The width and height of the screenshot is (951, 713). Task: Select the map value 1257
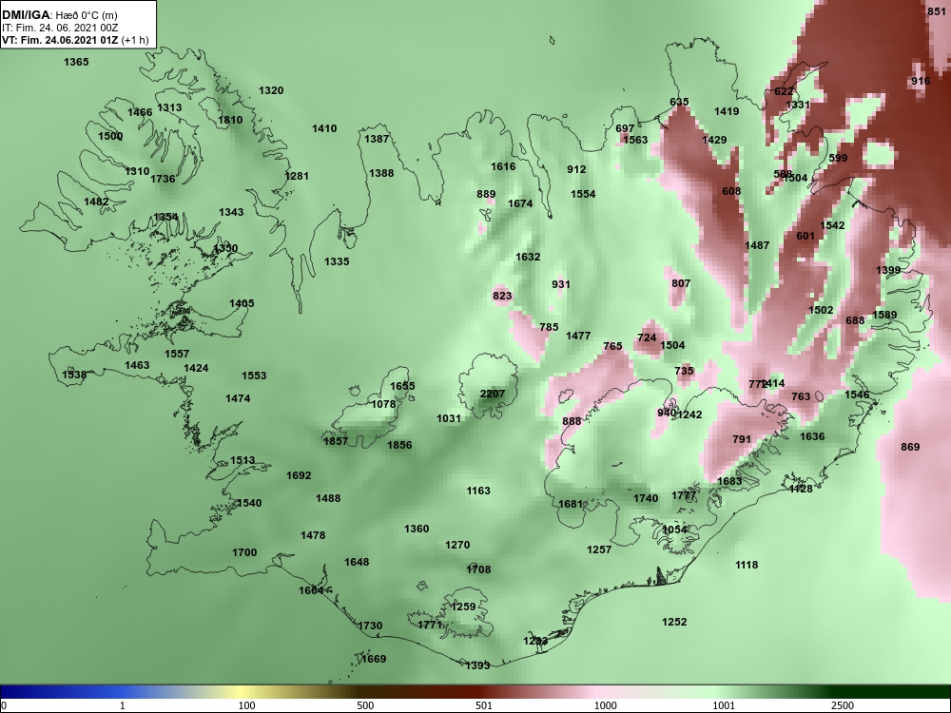click(x=599, y=549)
